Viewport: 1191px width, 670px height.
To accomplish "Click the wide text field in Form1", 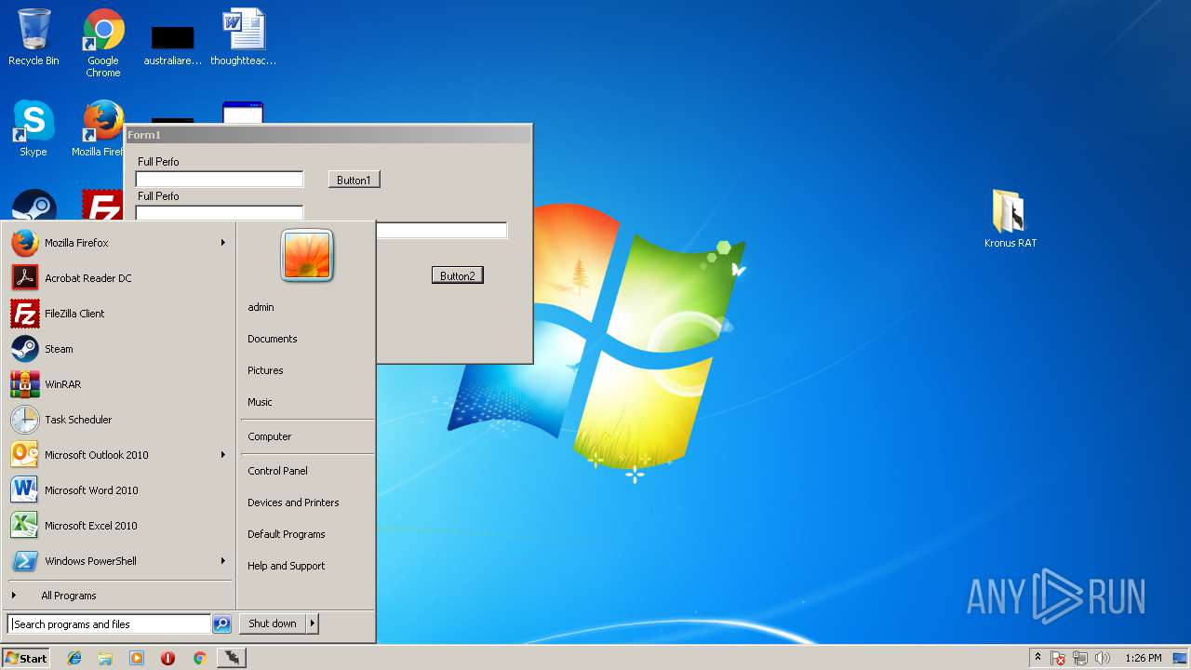I will [441, 230].
